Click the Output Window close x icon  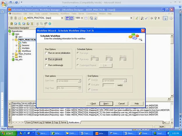point(10,104)
